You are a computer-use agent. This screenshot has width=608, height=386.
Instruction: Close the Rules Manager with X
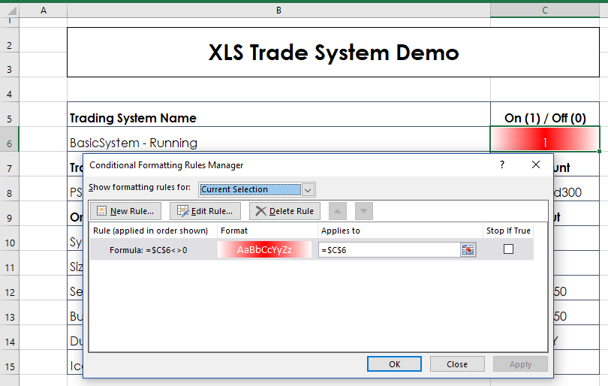click(536, 165)
